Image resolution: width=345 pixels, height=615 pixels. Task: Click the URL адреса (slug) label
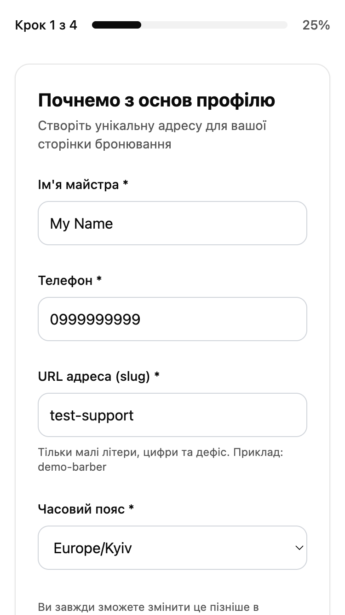click(x=98, y=376)
